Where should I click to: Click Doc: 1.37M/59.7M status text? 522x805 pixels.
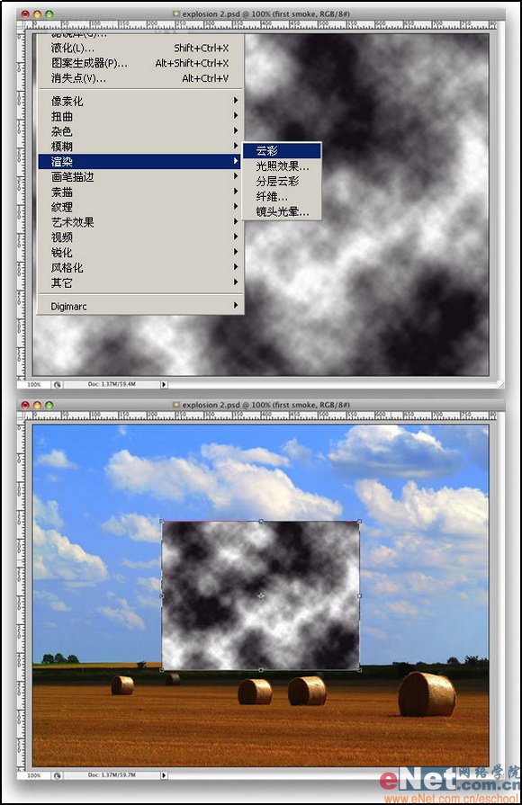click(x=112, y=775)
